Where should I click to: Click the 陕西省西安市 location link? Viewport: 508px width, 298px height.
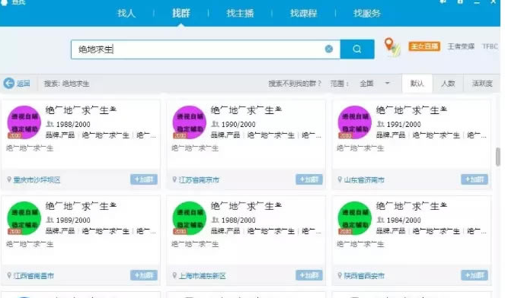pos(364,276)
